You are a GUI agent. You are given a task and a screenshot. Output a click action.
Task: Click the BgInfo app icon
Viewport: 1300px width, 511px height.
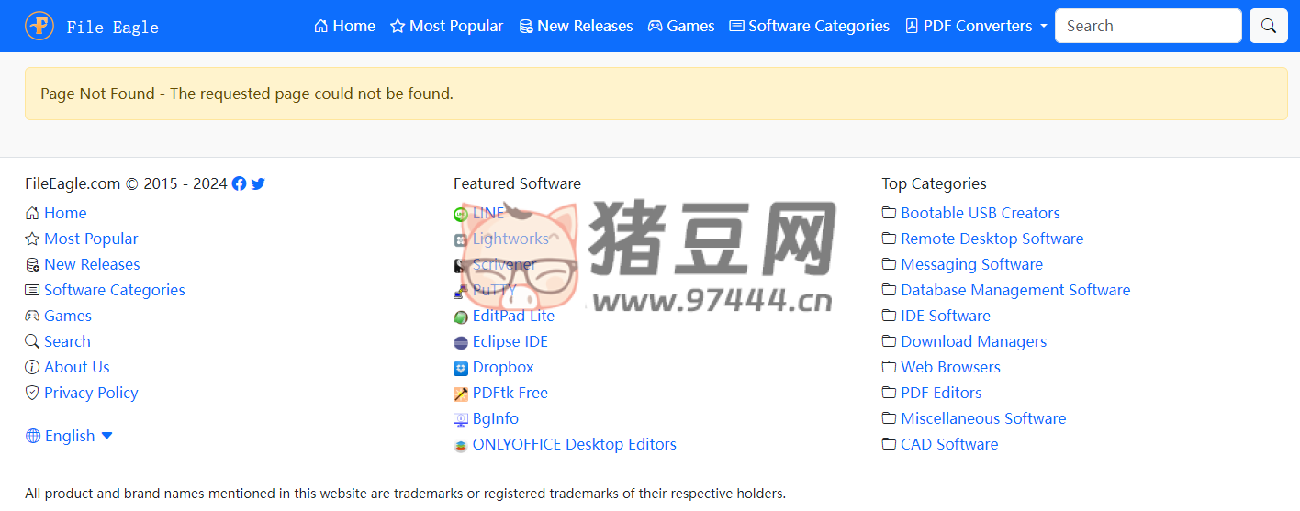click(x=461, y=419)
